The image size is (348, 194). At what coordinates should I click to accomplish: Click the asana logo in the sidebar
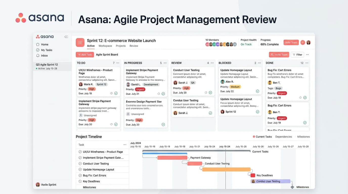[45, 37]
